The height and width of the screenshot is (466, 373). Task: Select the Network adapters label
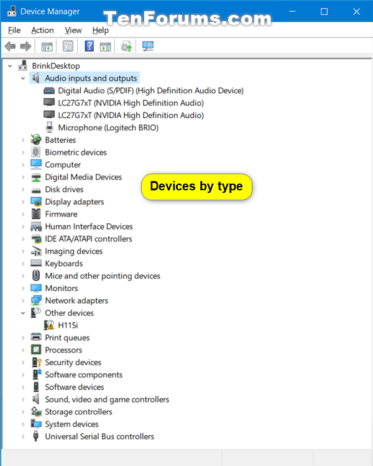(76, 301)
